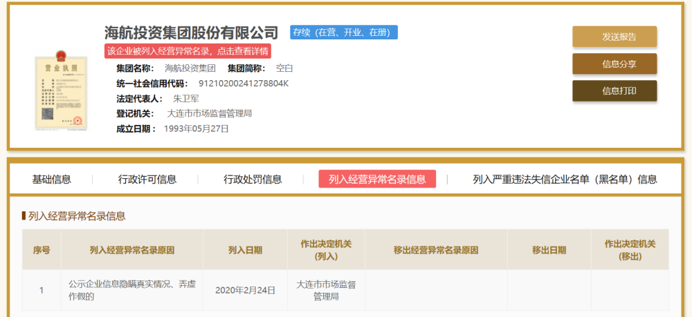
Task: Click the 移出日期 column header
Action: point(549,250)
